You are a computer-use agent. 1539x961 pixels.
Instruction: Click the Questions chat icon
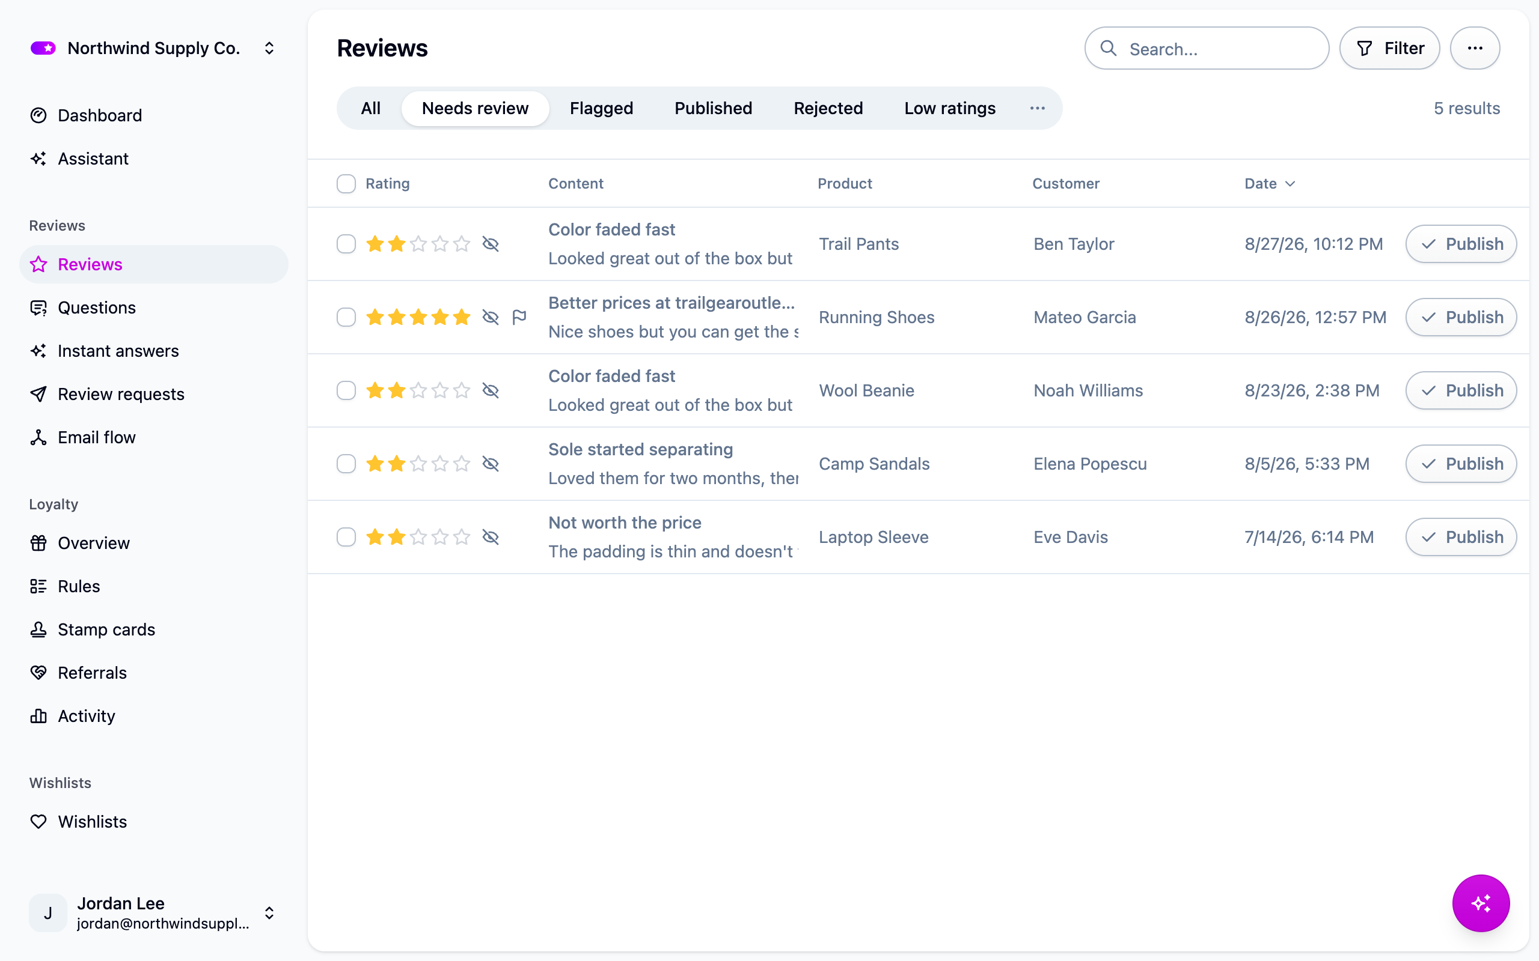tap(39, 308)
